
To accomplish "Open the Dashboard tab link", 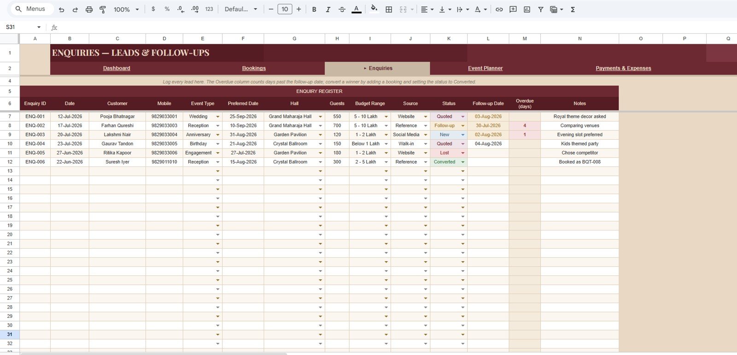I will pos(117,68).
